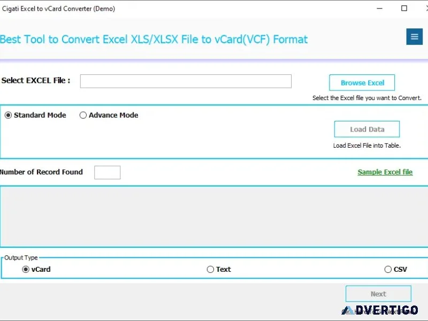Click the Number of Record Found box
The height and width of the screenshot is (321, 428).
pyautogui.click(x=108, y=172)
